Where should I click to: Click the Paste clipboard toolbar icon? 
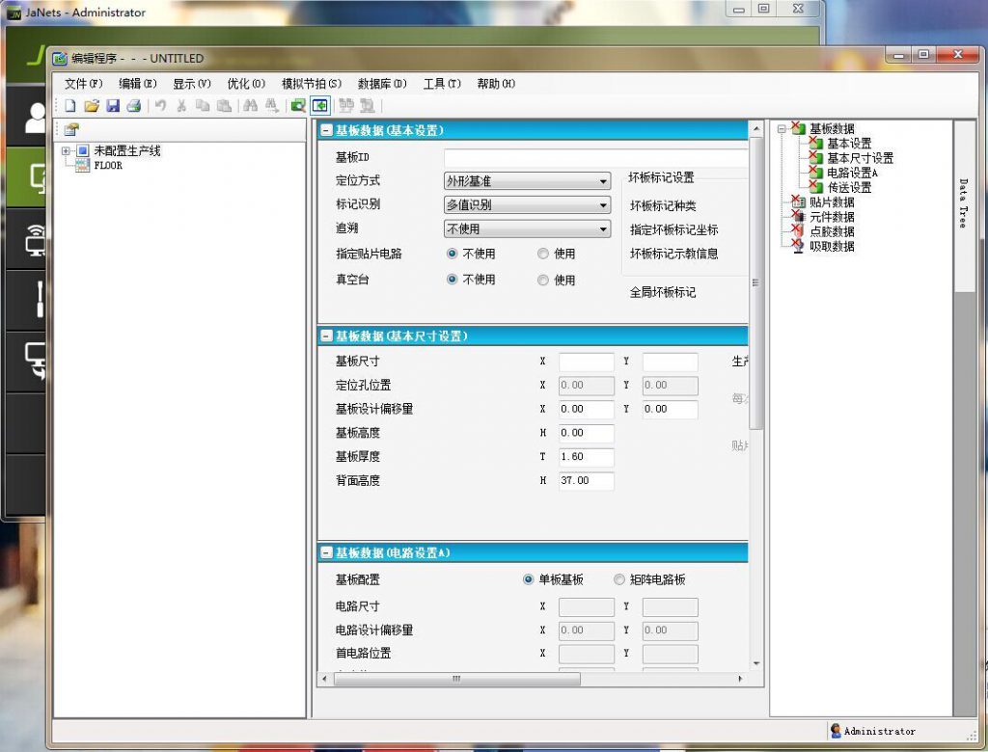224,106
